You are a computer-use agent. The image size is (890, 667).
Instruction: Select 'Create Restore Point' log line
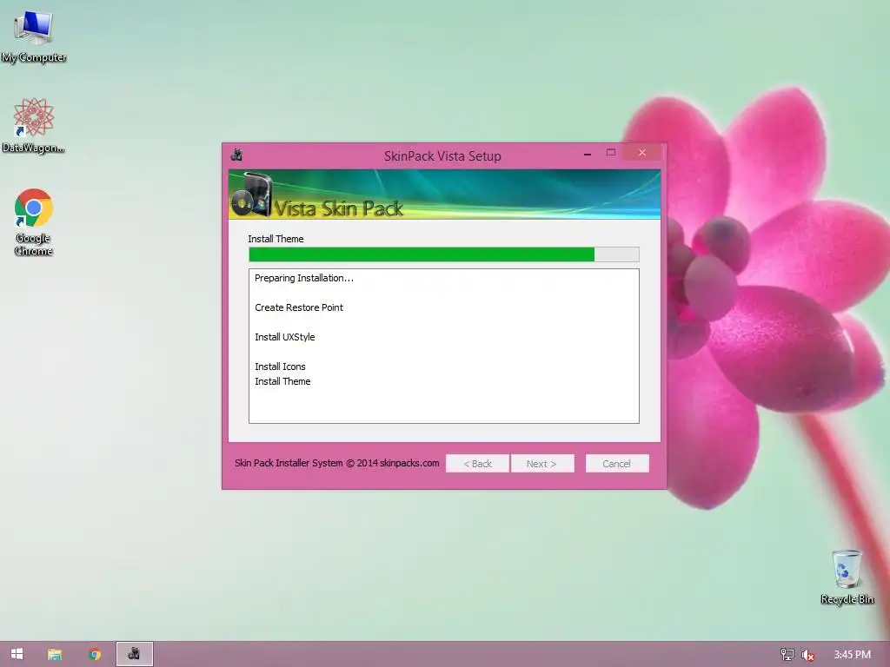click(299, 307)
